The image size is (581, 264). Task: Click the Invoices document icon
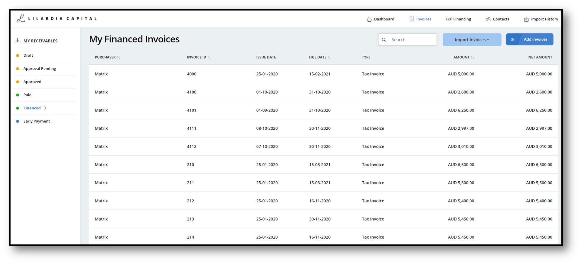point(412,19)
